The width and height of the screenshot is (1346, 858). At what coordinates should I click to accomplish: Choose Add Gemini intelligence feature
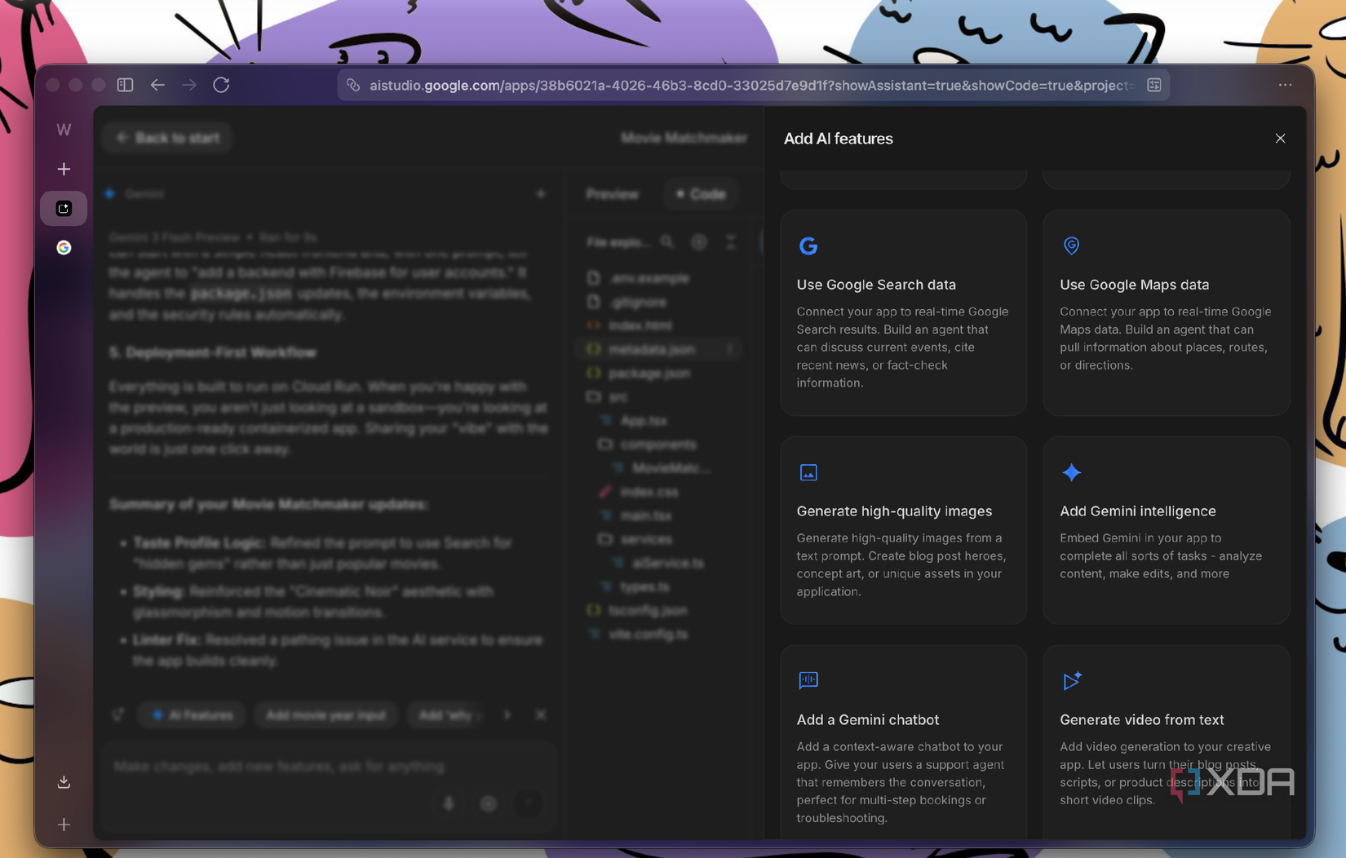(x=1167, y=530)
